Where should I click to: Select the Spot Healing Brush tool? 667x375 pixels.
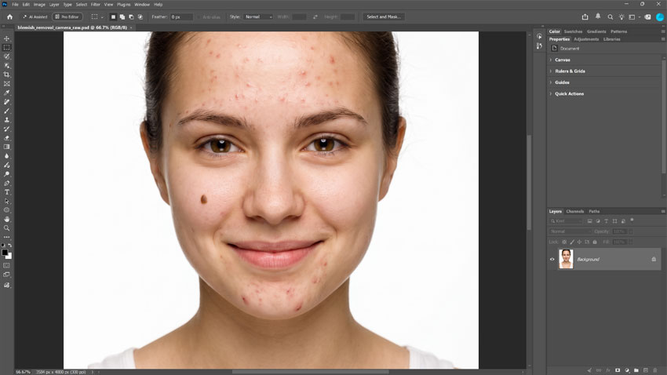(7, 102)
